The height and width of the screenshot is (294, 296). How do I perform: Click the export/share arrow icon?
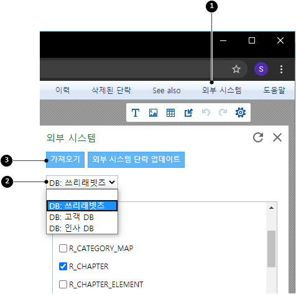click(188, 113)
